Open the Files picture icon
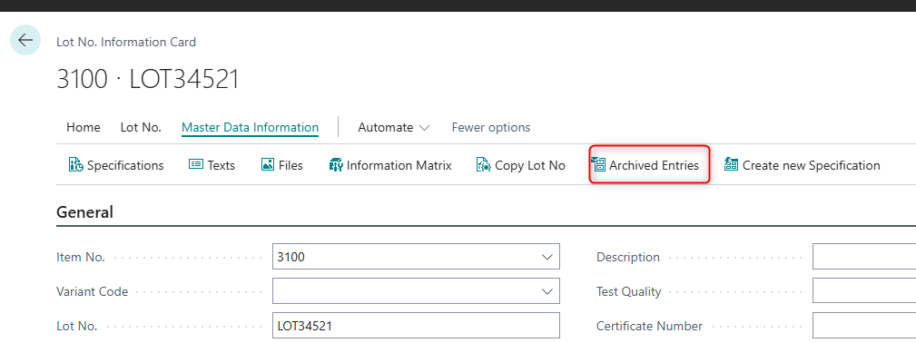Image resolution: width=916 pixels, height=343 pixels. tap(268, 165)
